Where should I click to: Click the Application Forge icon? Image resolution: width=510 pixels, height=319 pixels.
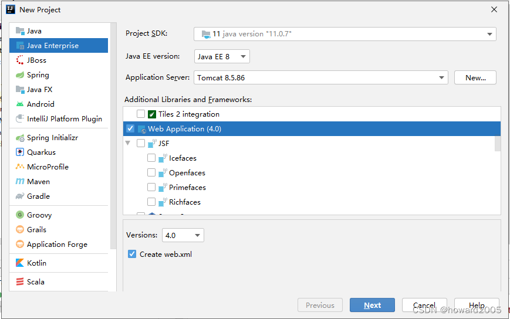coord(20,245)
